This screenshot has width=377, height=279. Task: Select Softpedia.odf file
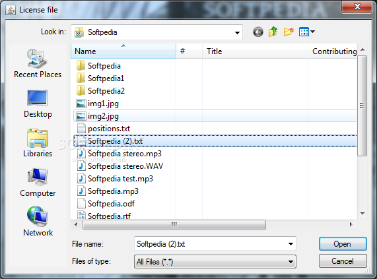pos(106,204)
